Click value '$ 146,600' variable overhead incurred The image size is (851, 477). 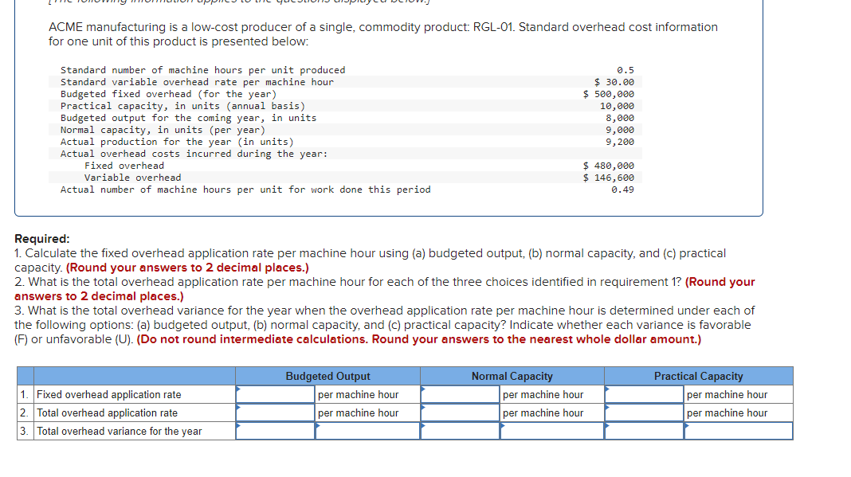point(609,178)
